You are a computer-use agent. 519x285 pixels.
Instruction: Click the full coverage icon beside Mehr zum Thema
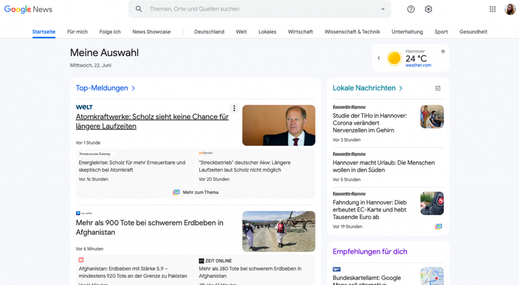pyautogui.click(x=176, y=192)
